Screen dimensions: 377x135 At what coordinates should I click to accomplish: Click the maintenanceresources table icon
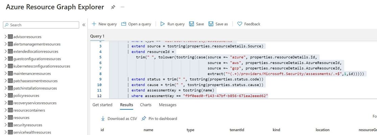(10, 73)
